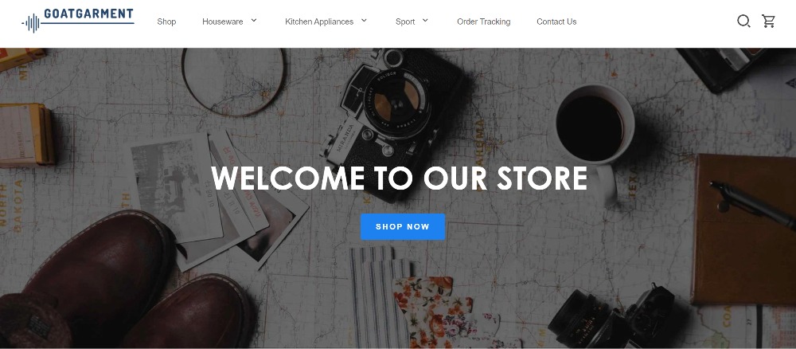The image size is (796, 349).
Task: Open the Kitchen Appliances menu label
Action: 319,22
